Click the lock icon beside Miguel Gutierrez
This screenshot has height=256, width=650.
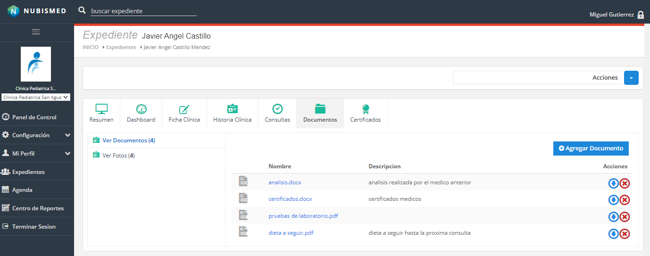641,15
